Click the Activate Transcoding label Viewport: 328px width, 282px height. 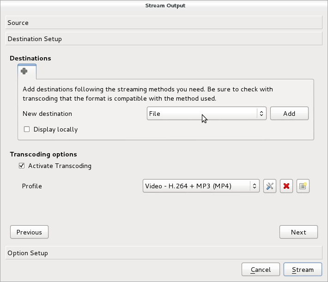pos(60,166)
